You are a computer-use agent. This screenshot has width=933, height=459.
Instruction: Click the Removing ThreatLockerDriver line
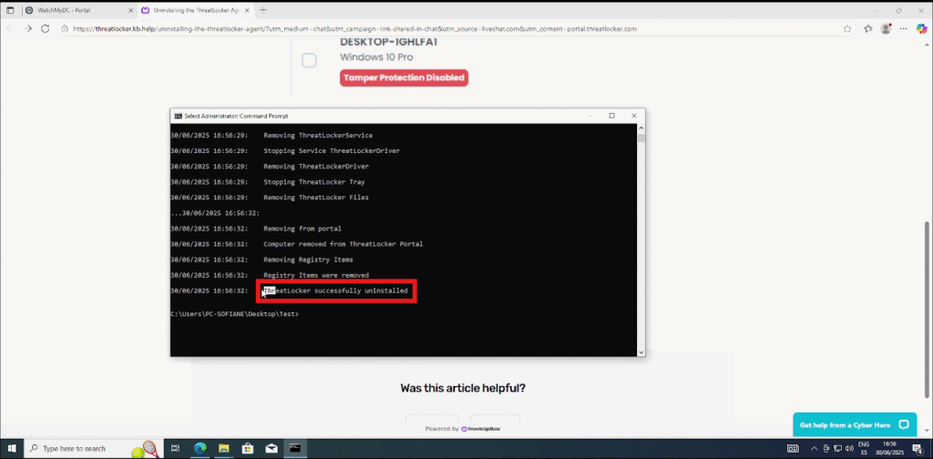(316, 167)
